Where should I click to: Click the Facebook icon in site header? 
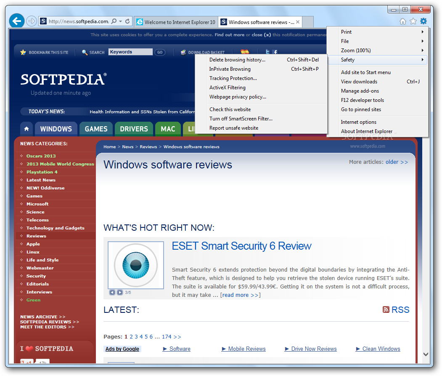[x=275, y=52]
